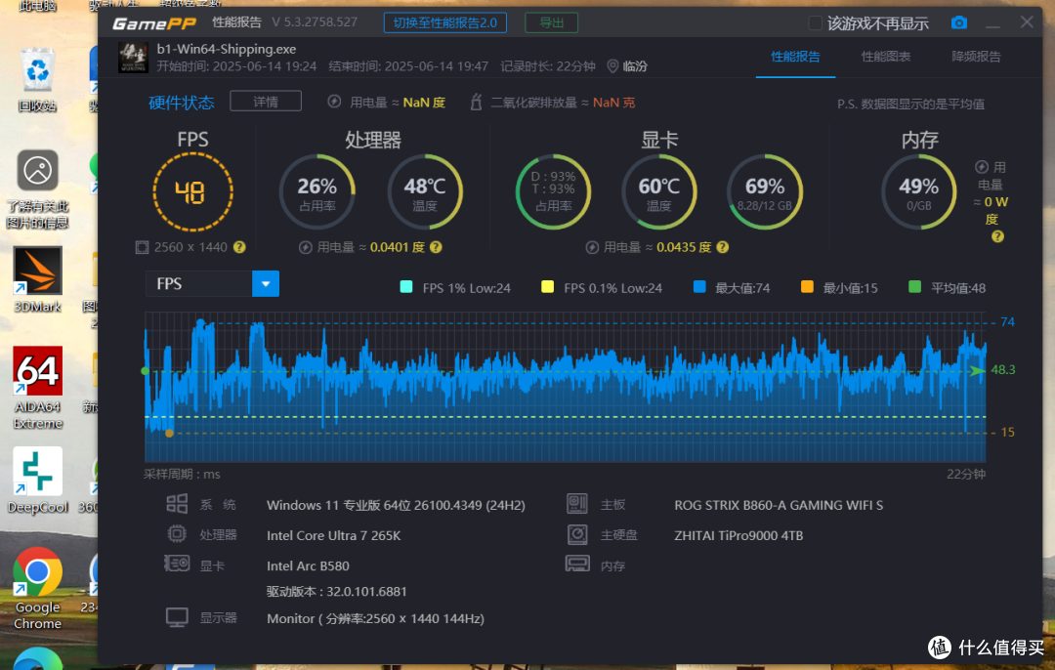Click the green 平均值 color swatch in the legend

(912, 287)
